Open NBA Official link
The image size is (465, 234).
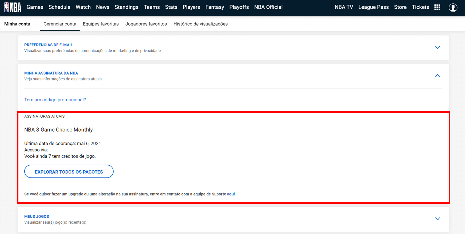coord(269,7)
